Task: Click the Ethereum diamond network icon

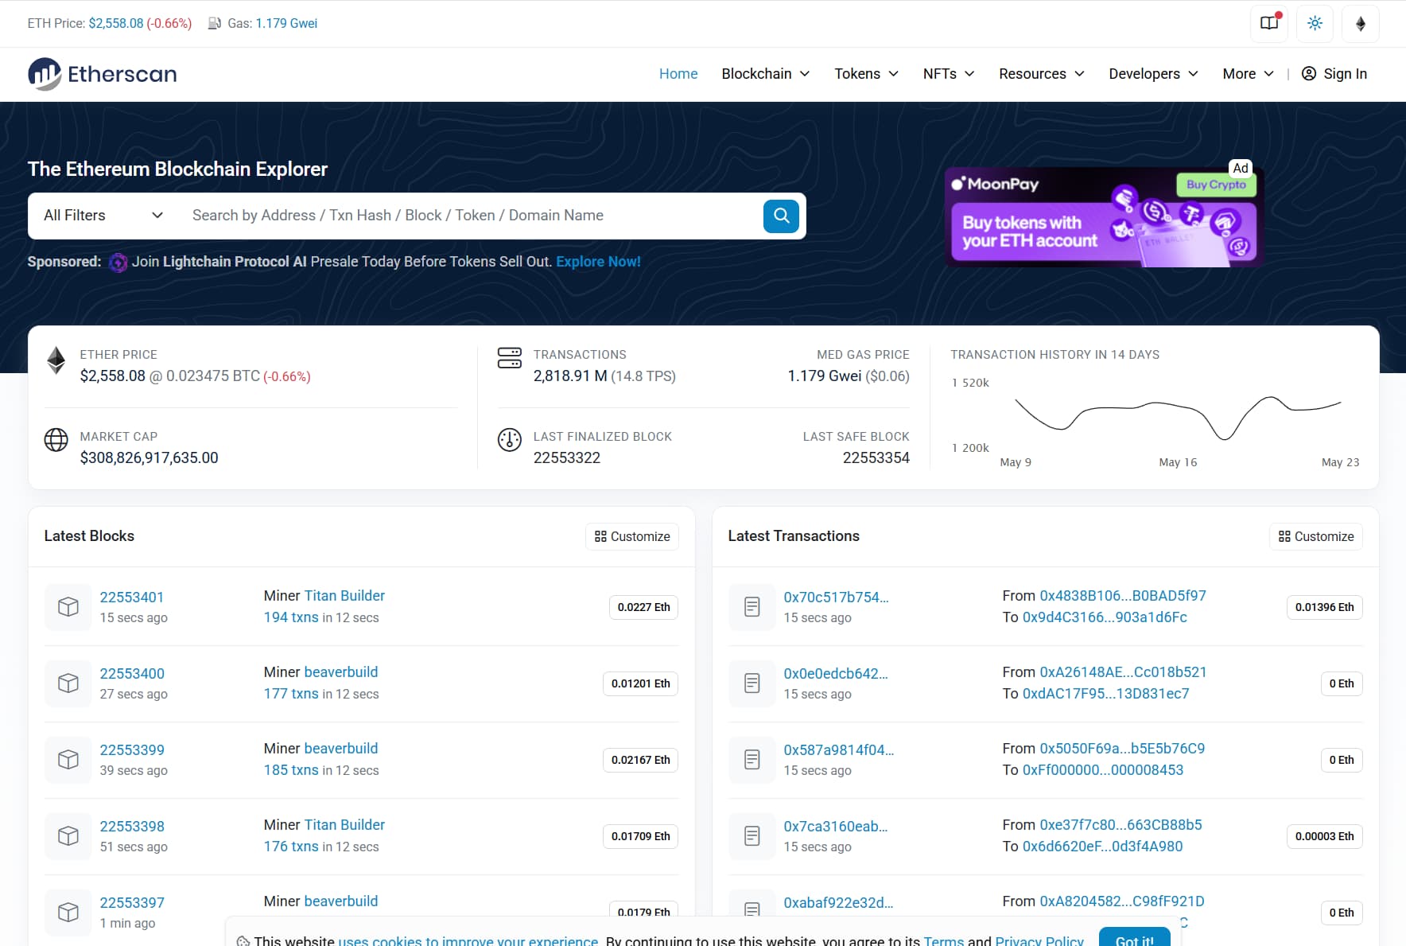Action: coord(1360,23)
